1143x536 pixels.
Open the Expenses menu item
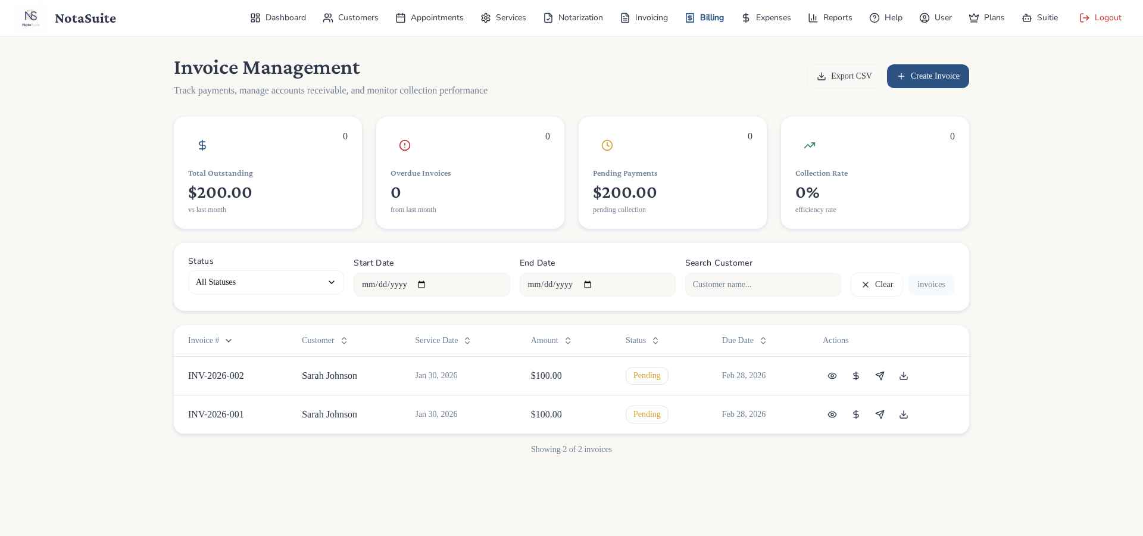click(766, 18)
